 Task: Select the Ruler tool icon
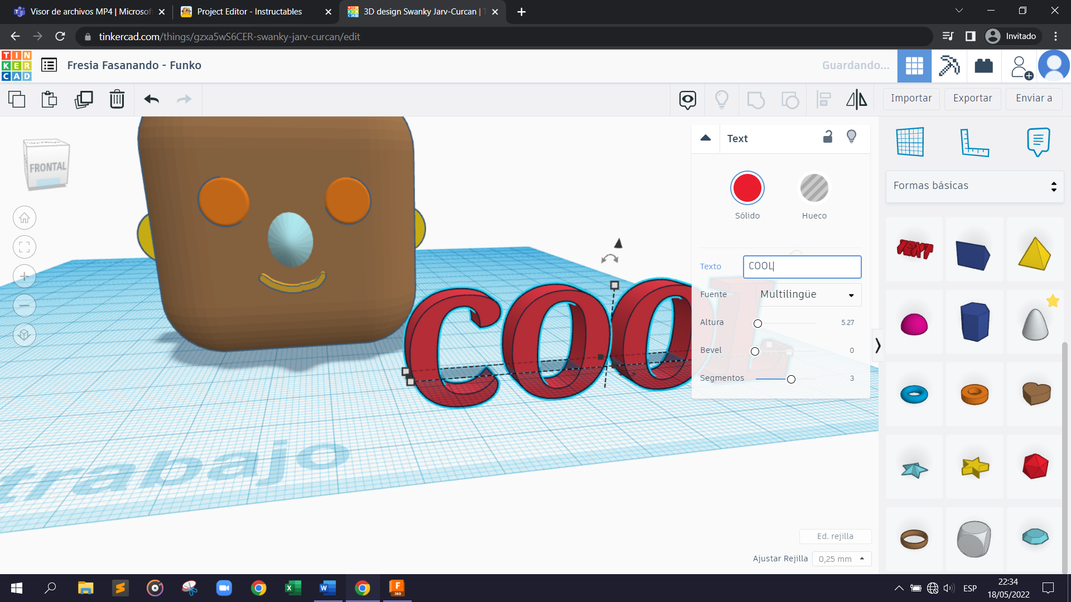point(974,142)
